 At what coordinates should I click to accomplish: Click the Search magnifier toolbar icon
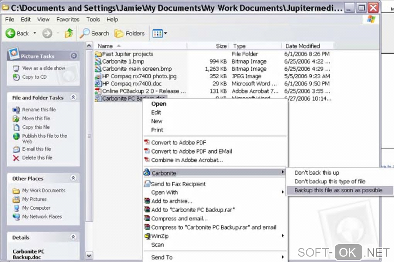click(85, 33)
